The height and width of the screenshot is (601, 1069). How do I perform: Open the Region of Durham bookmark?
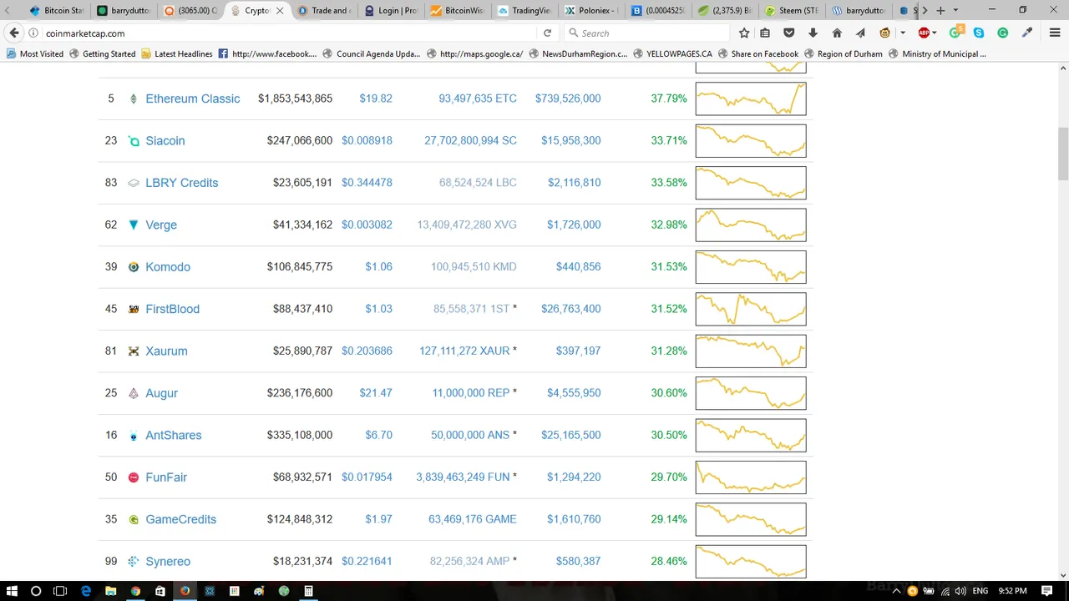[843, 53]
